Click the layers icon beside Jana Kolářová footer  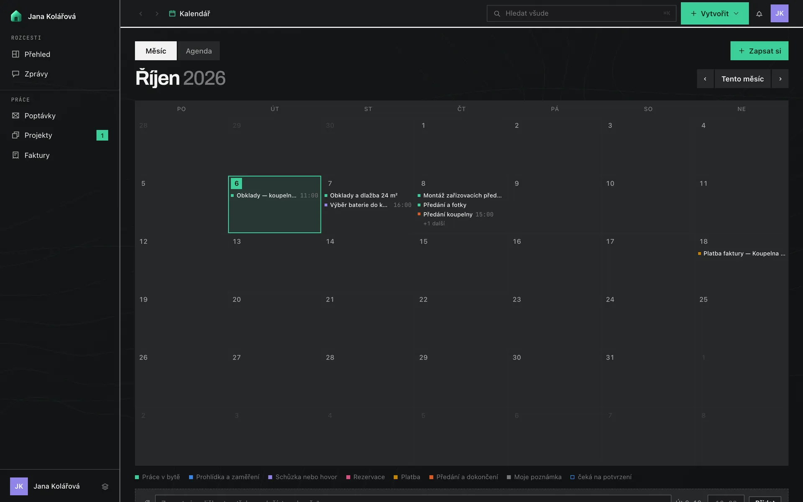point(105,487)
